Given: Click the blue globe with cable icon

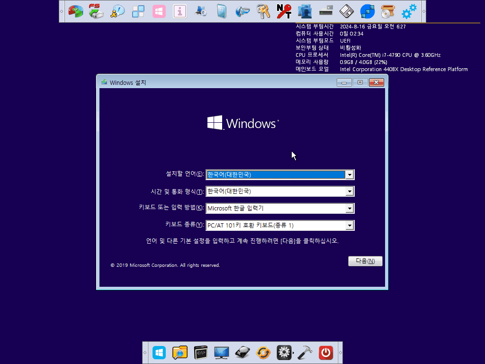Looking at the screenshot, I should coord(242,11).
